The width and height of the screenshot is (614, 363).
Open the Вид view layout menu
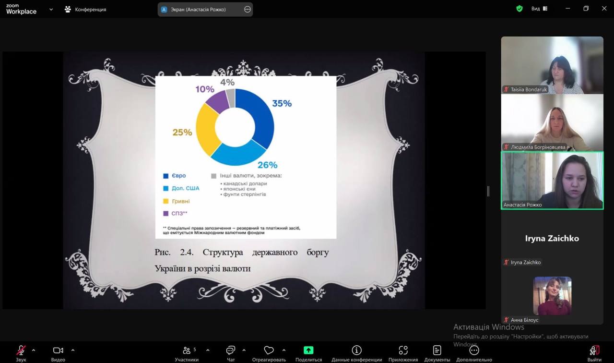[x=539, y=9]
